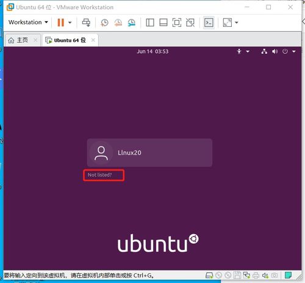Enter full screen mode icon

(x=177, y=23)
